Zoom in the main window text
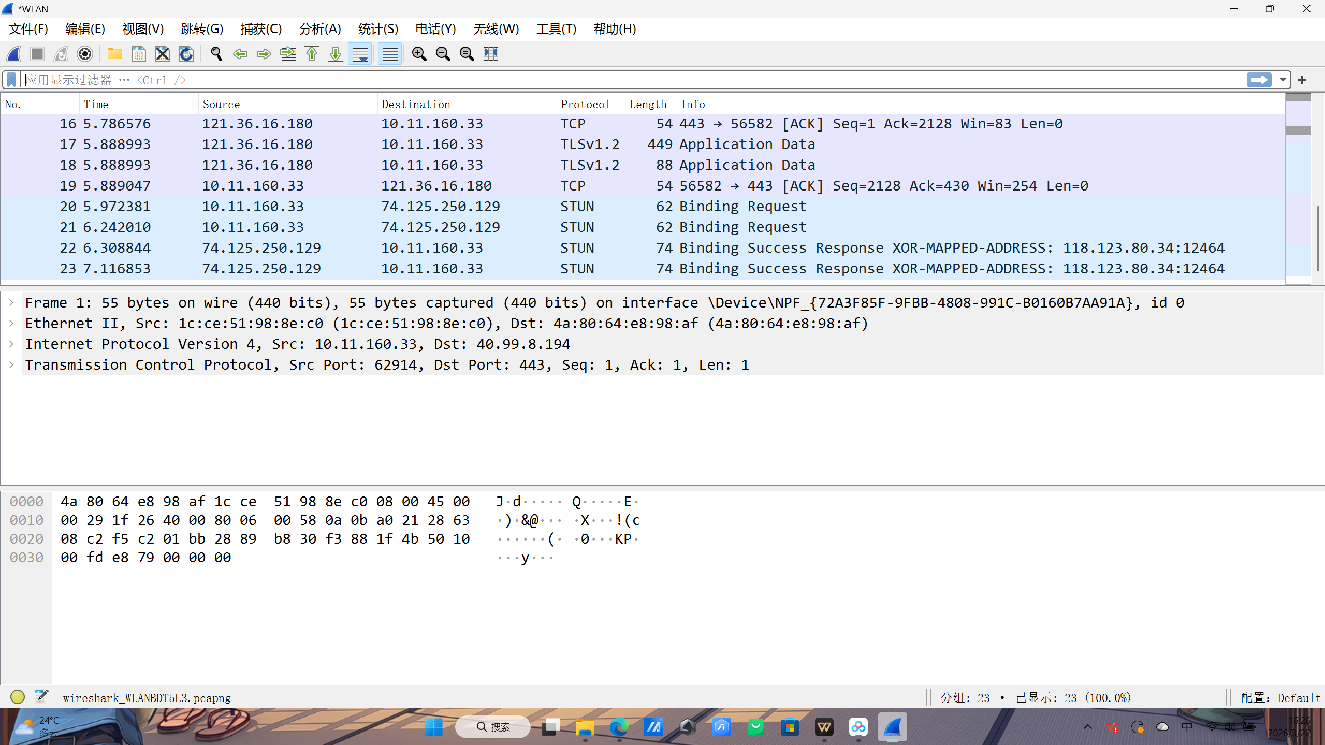 click(419, 54)
